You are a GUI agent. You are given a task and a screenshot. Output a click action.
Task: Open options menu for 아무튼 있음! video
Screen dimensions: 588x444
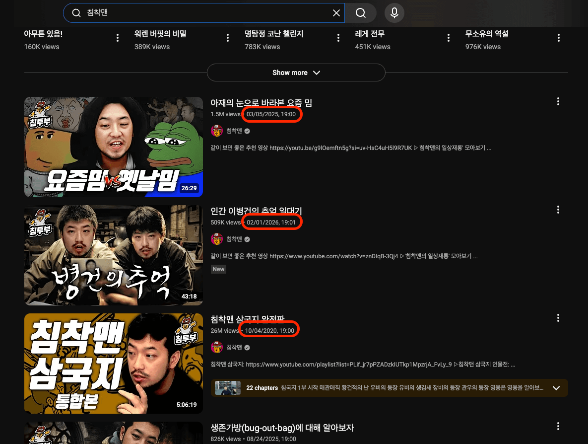tap(118, 38)
